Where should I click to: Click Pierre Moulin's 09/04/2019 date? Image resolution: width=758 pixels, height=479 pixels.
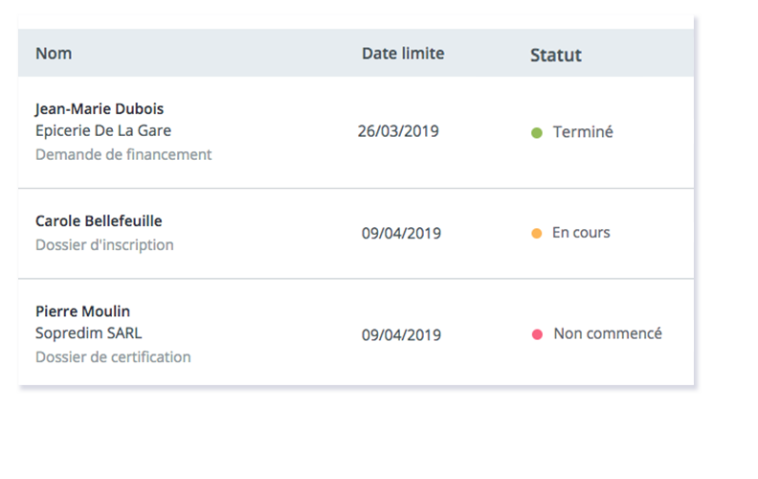click(x=401, y=335)
